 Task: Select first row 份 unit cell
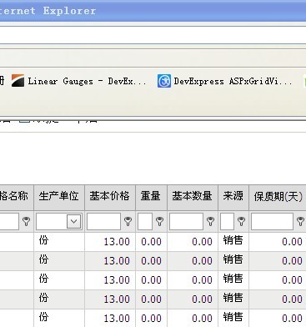click(x=59, y=242)
